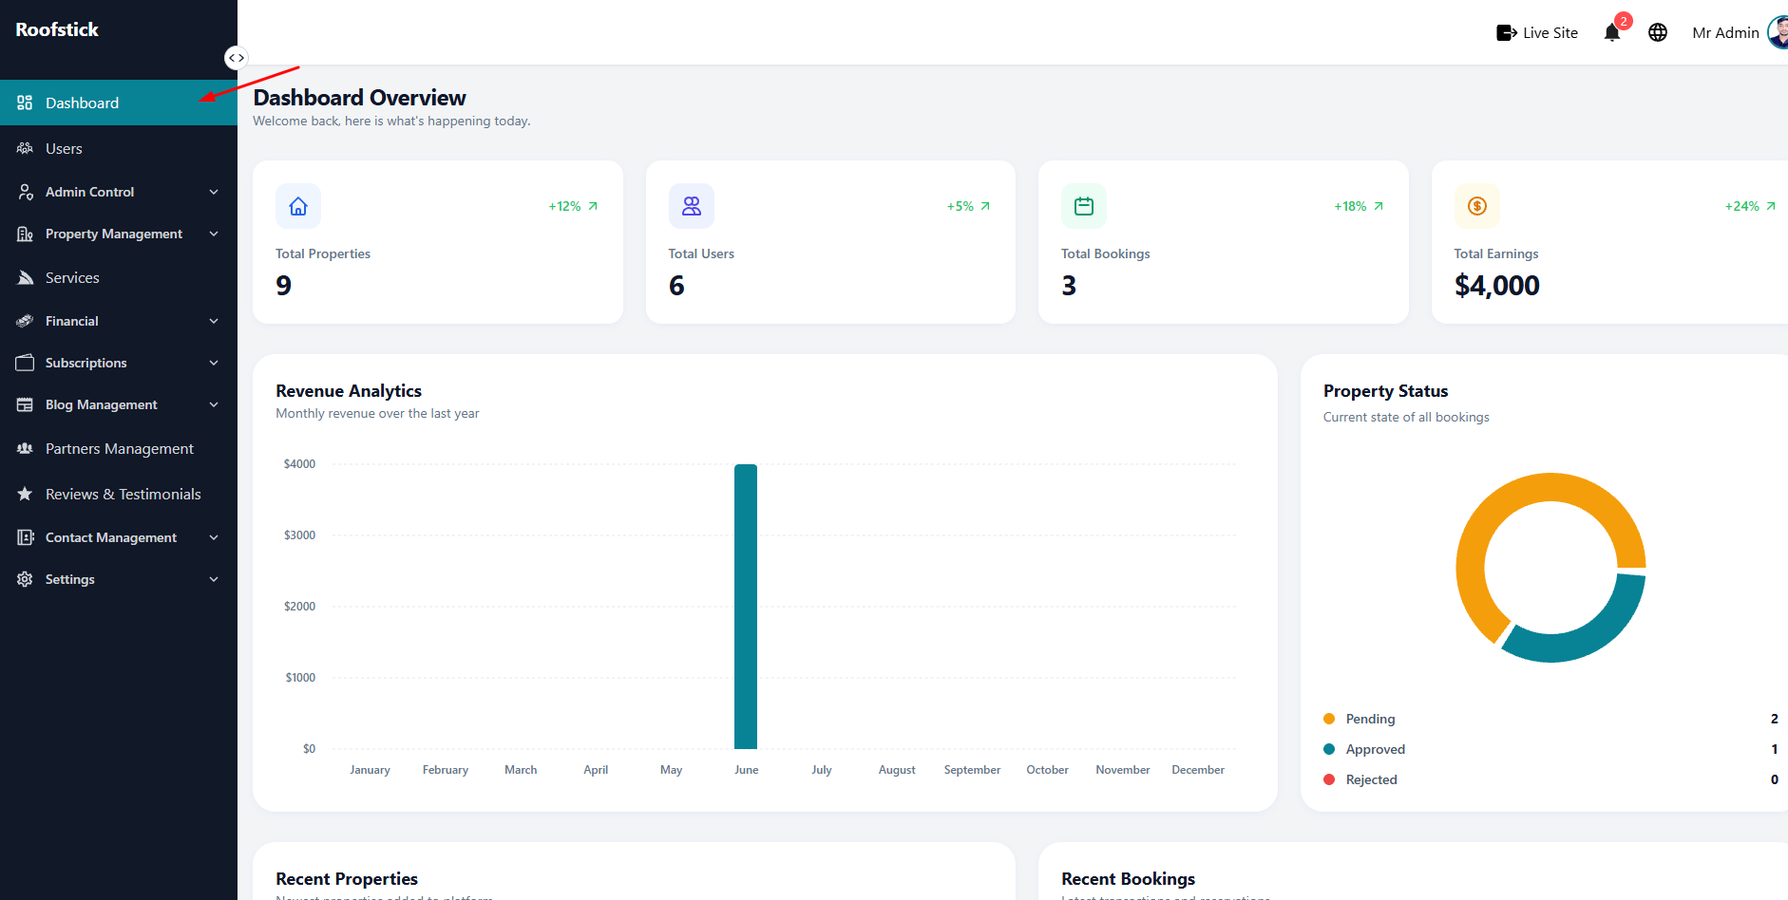Click the Roofstick logo
The height and width of the screenshot is (900, 1788).
tap(57, 29)
